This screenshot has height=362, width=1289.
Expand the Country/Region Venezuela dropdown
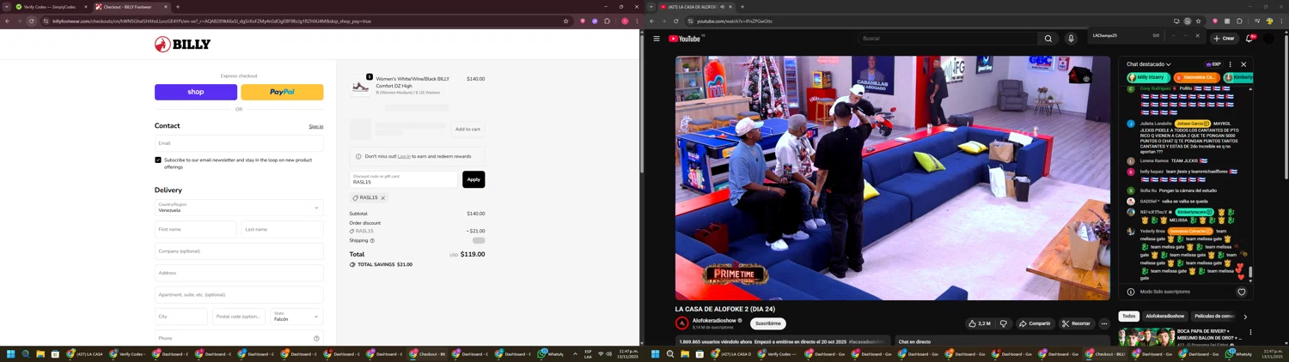[239, 208]
